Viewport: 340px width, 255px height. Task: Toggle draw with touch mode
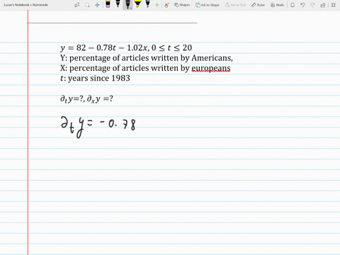(x=167, y=5)
